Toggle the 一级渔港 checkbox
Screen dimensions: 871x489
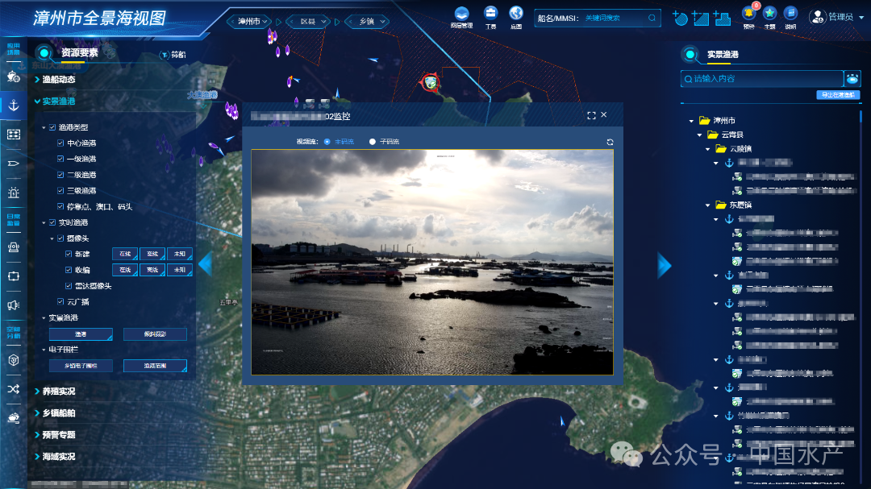(60, 159)
